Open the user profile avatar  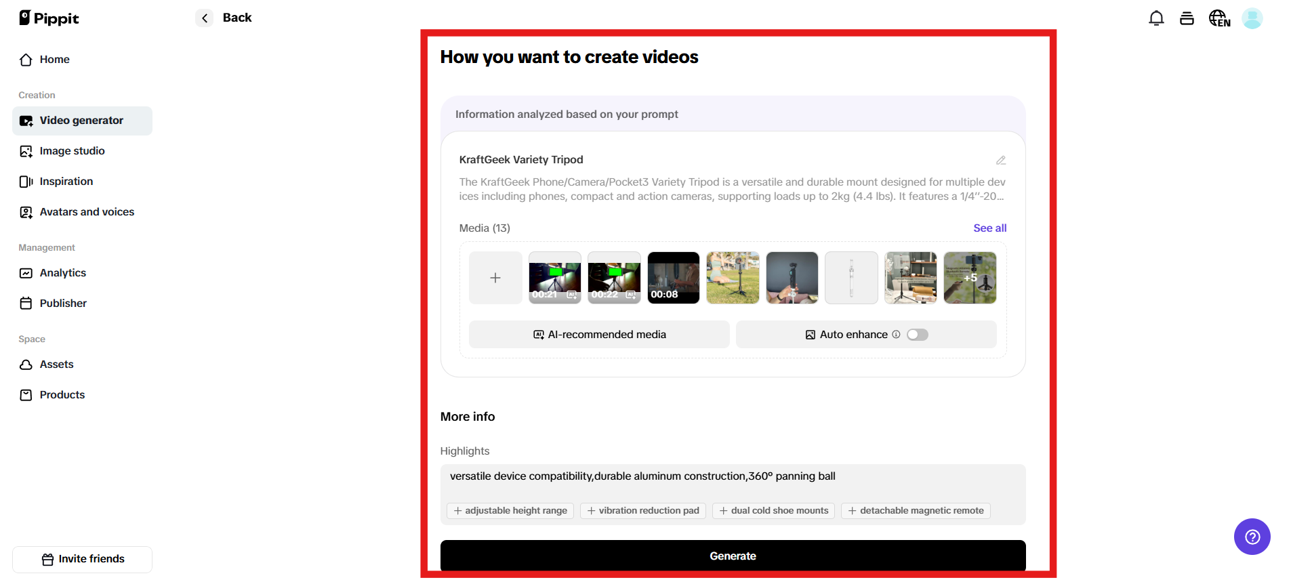[1252, 18]
